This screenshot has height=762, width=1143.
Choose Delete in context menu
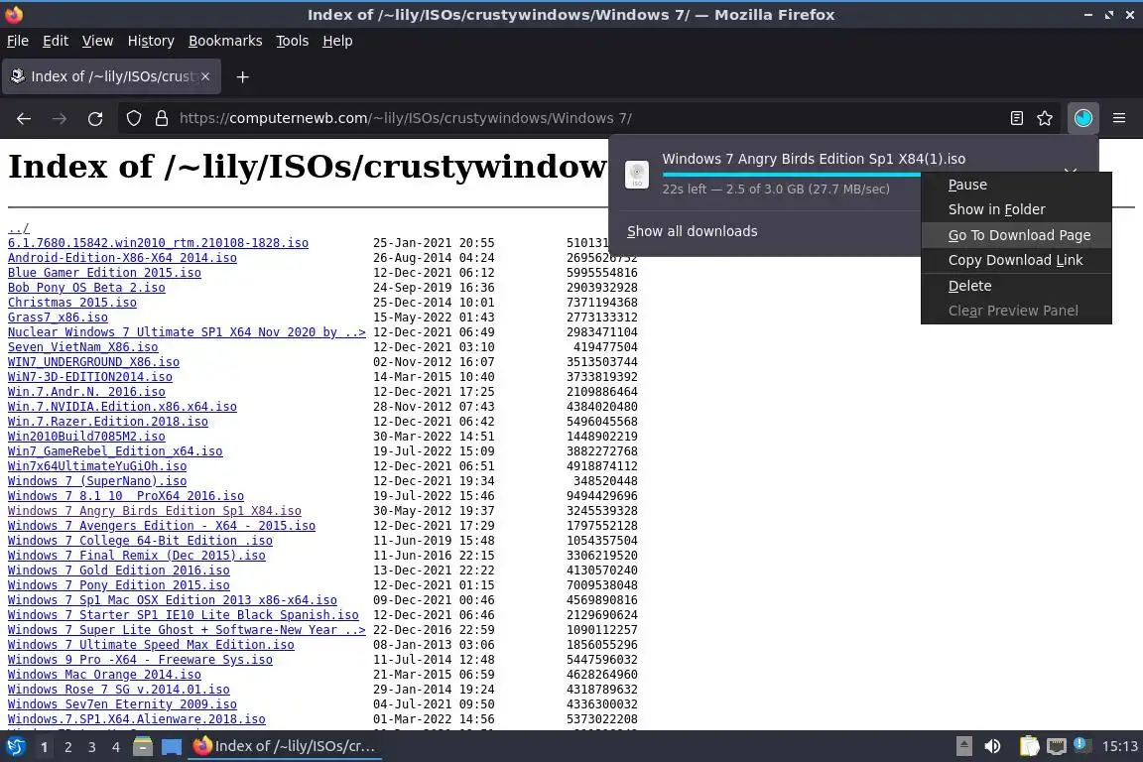1016,286
